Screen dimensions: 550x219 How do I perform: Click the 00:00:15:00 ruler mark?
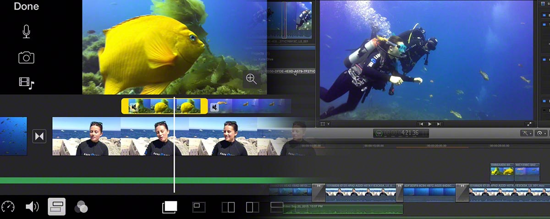(374, 146)
